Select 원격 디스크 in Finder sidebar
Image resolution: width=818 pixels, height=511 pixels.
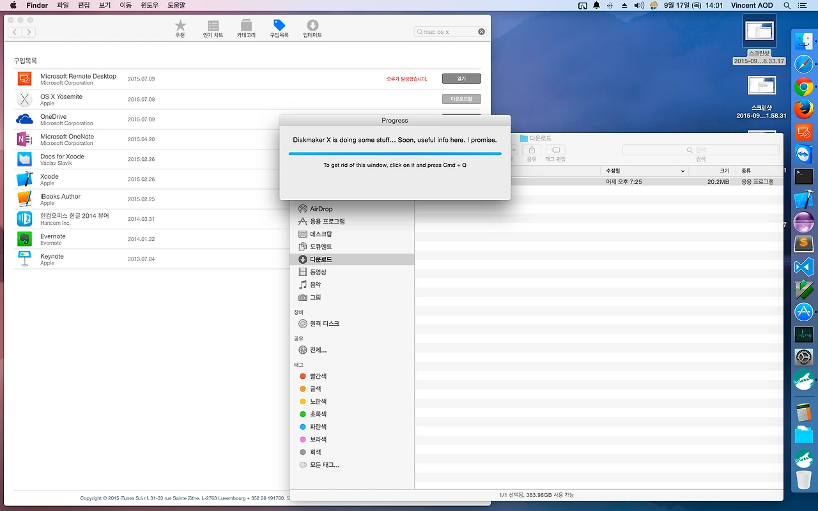[x=351, y=324]
